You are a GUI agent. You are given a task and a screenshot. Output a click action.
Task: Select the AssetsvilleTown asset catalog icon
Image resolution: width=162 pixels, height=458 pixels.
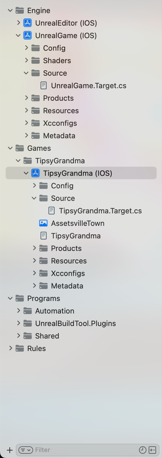43,223
